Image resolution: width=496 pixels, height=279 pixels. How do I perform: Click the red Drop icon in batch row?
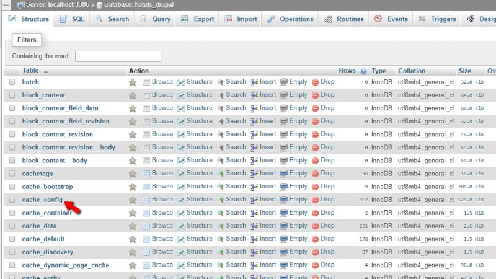315,82
